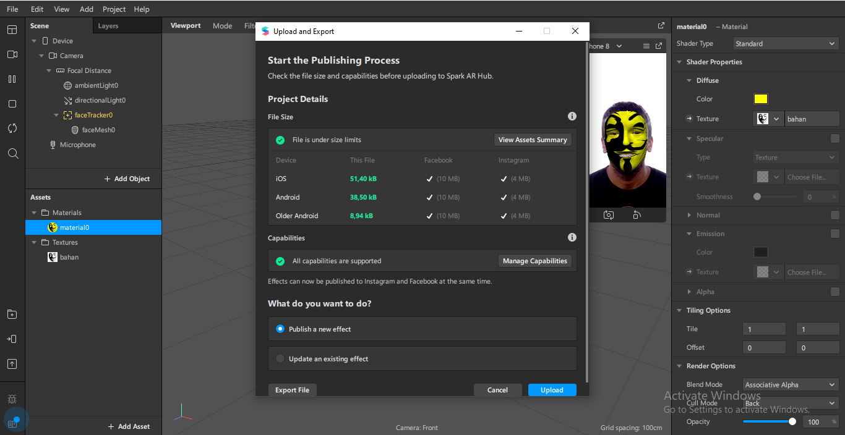This screenshot has width=845, height=435.
Task: Click the pause icon in left toolbar
Action: tap(12, 79)
